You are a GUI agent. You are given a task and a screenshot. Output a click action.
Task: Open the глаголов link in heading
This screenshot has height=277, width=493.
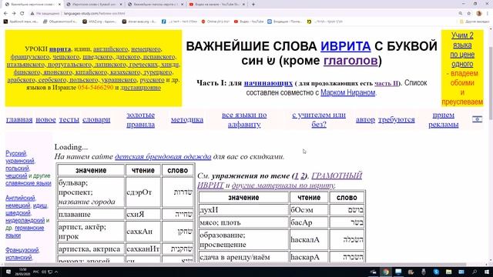350,60
